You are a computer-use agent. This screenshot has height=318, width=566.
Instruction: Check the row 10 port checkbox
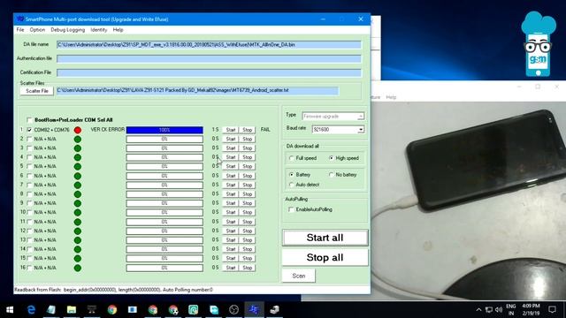29,212
